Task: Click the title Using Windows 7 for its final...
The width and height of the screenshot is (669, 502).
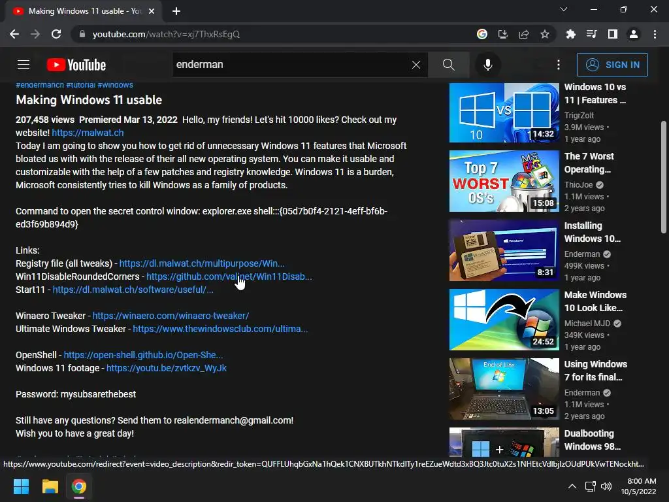Action: pos(596,371)
